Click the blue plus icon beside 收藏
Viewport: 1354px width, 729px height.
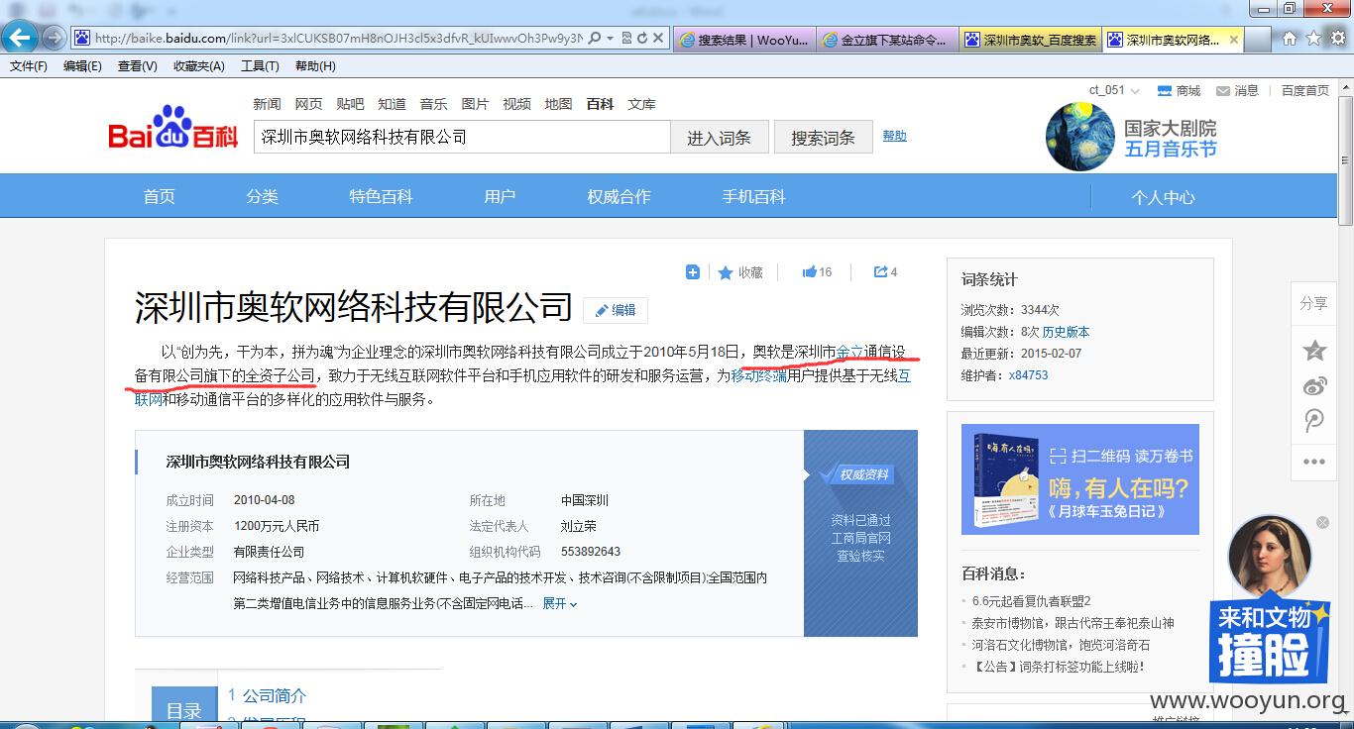click(x=693, y=272)
